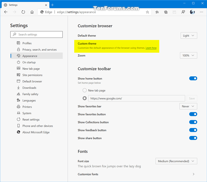
Task: Open the Send feedback icon
Action: [x=183, y=12]
